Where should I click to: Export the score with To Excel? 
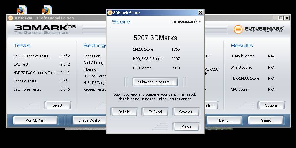155,112
